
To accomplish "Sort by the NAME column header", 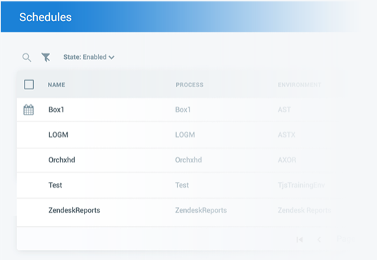I will tap(56, 84).
